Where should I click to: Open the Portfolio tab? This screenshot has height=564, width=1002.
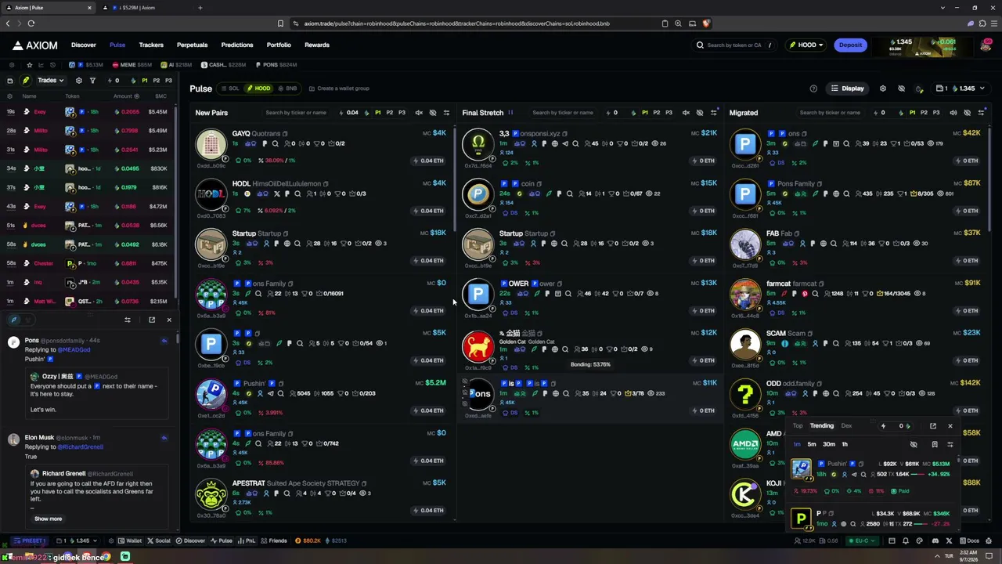[x=279, y=45]
